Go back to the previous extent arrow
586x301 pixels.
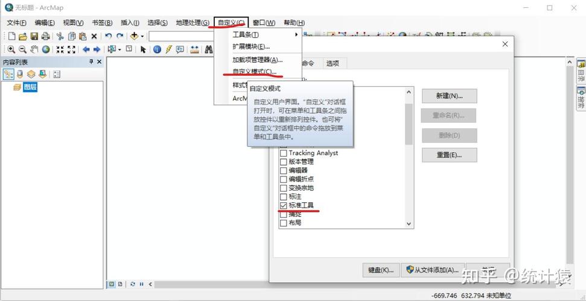pyautogui.click(x=86, y=49)
